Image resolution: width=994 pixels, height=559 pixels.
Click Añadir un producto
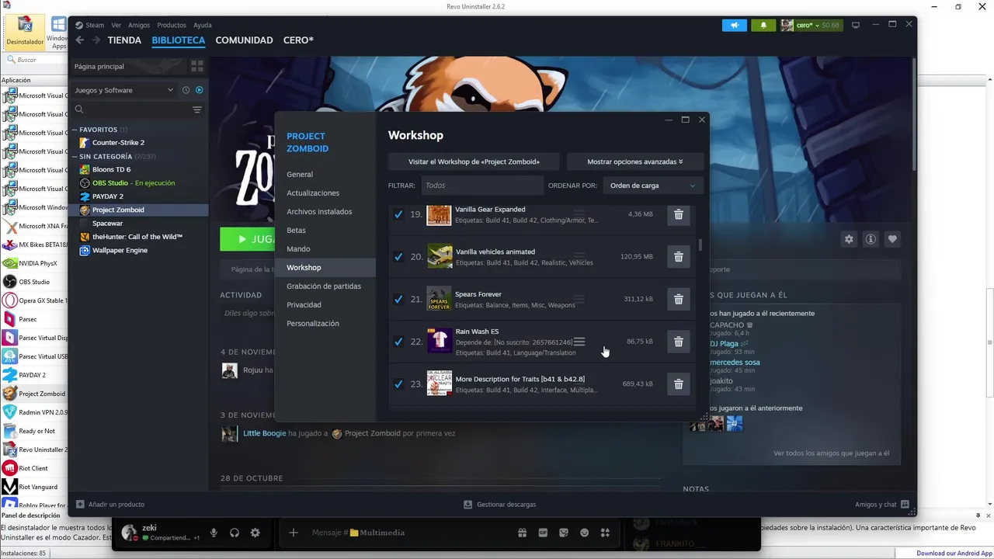[x=109, y=505]
